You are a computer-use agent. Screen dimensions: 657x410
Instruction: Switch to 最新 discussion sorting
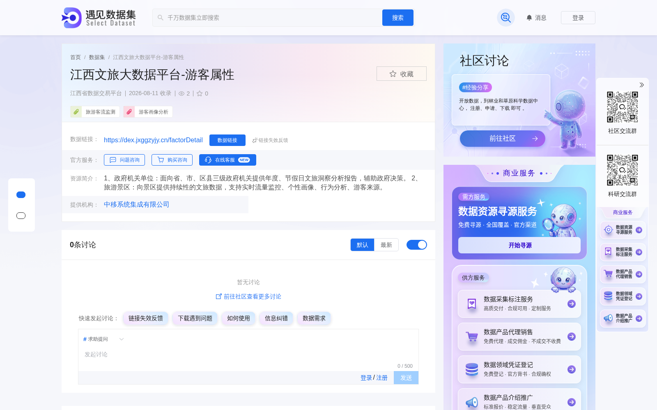[x=386, y=245]
